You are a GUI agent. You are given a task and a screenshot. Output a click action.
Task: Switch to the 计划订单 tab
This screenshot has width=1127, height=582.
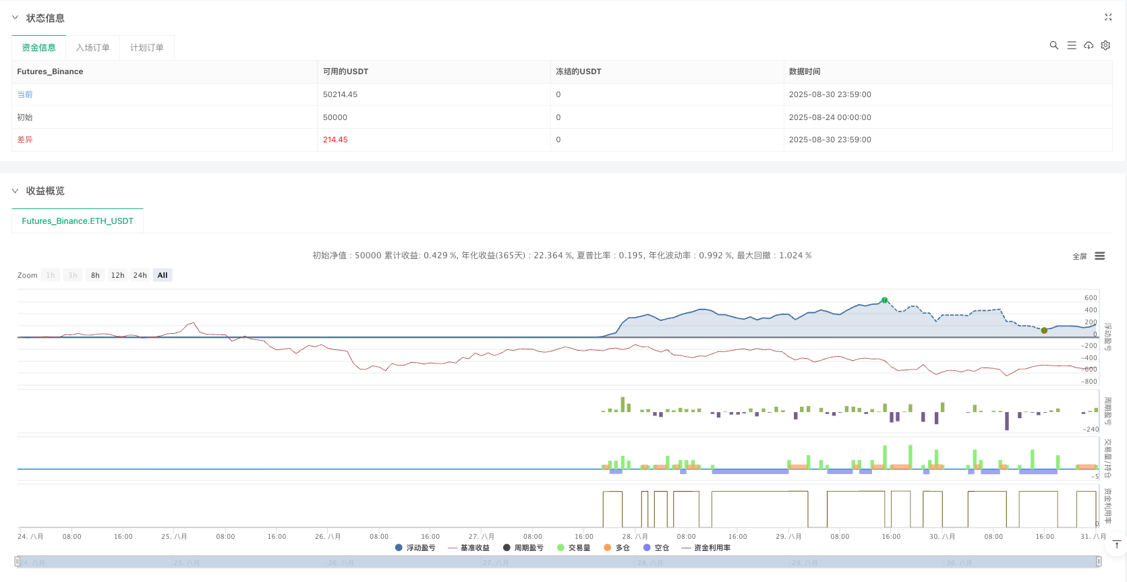[146, 48]
